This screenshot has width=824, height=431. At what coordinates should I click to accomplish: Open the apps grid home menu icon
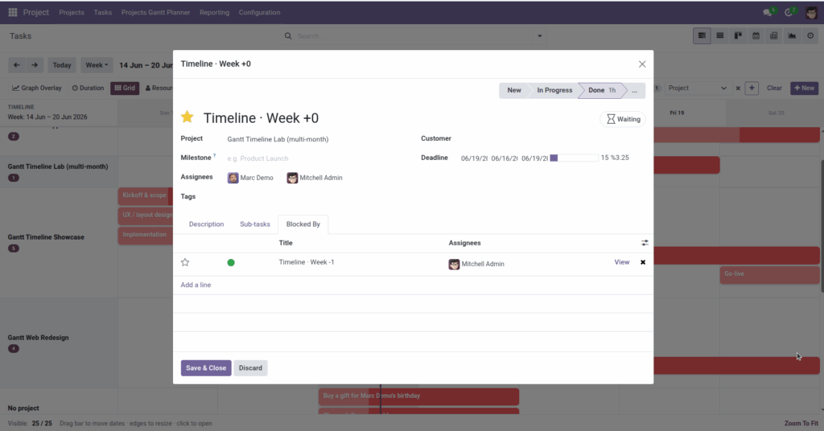coord(13,12)
